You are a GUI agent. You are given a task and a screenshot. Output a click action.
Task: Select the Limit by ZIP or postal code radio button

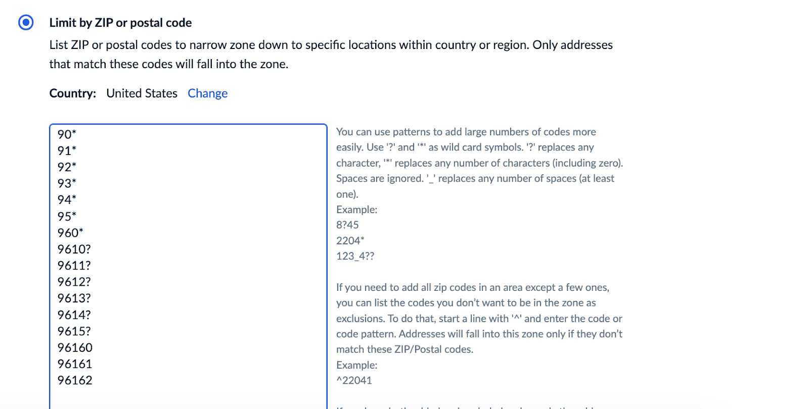click(26, 23)
